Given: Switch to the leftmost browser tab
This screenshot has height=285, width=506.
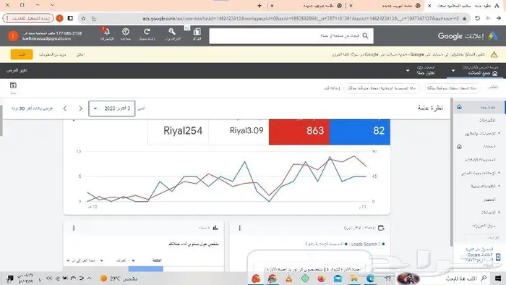Looking at the screenshot, I should (x=306, y=6).
